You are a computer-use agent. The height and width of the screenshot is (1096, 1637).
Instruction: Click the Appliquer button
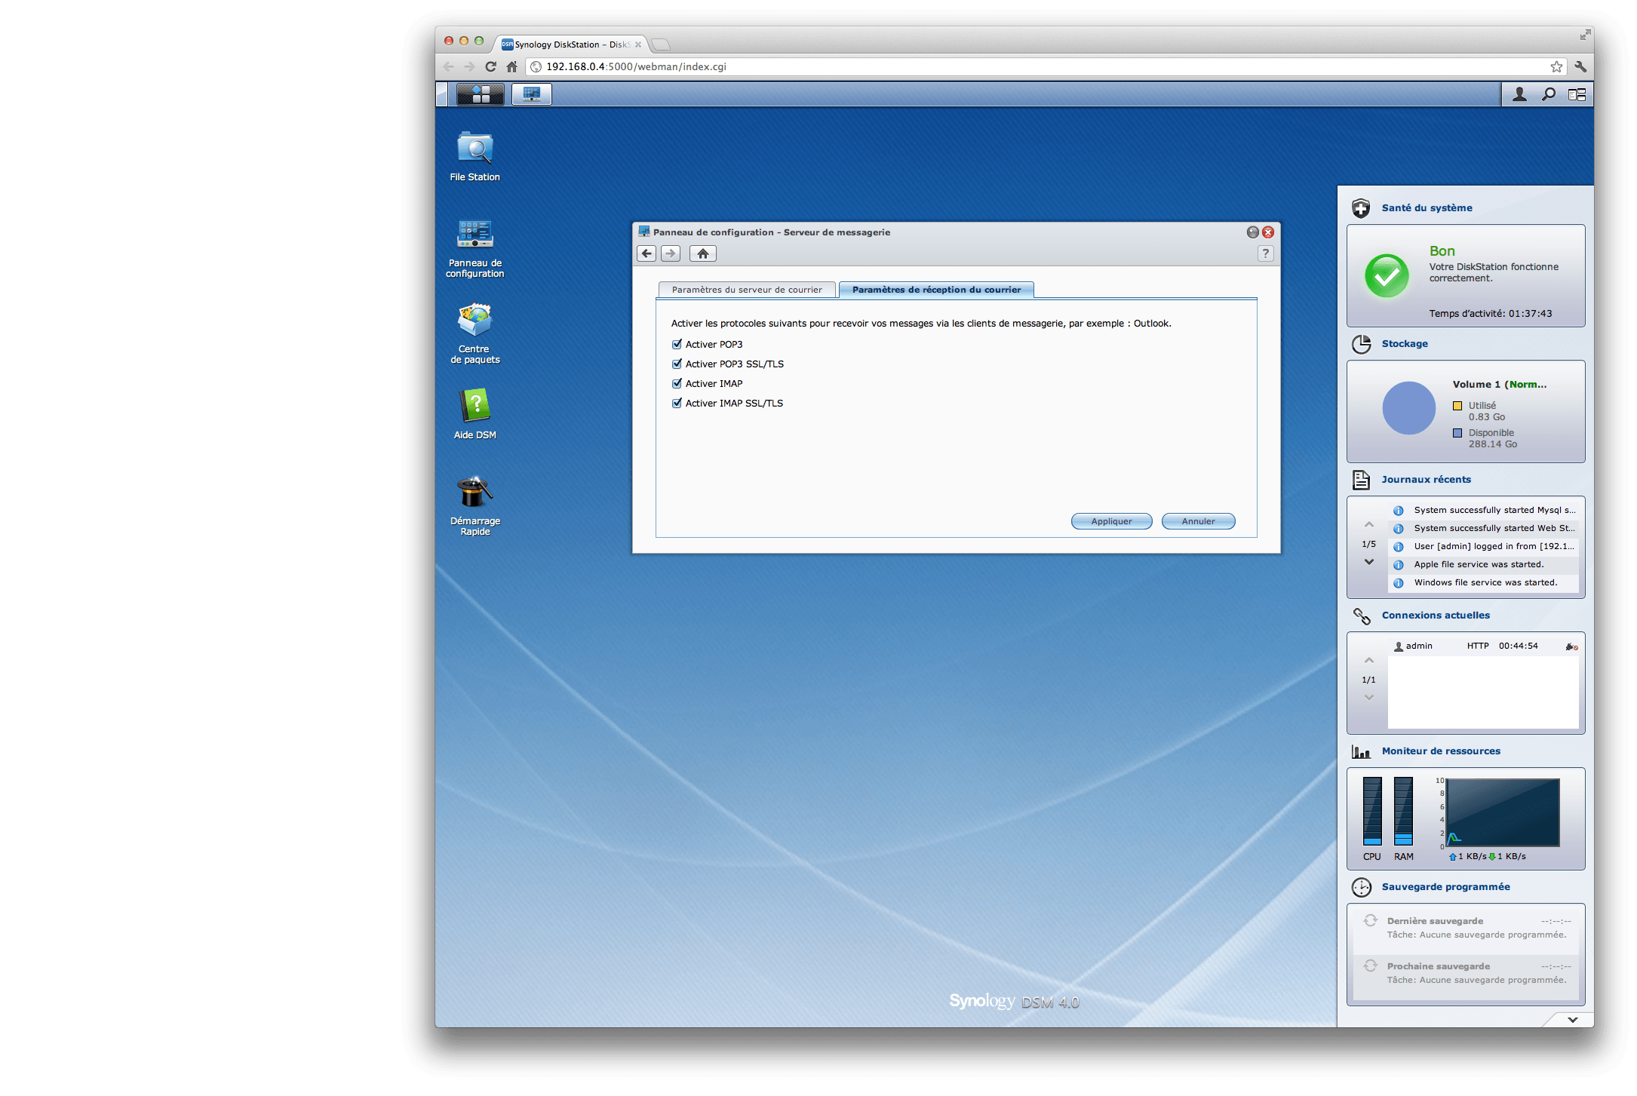pyautogui.click(x=1111, y=521)
